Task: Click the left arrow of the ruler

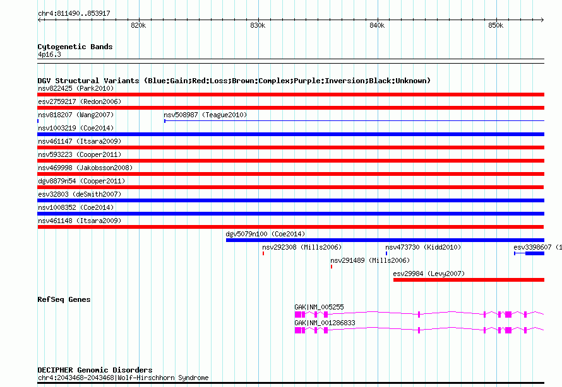Action: coord(40,20)
